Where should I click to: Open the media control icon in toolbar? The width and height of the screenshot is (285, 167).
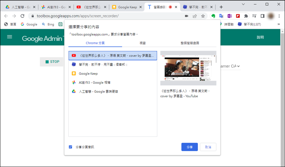254,16
